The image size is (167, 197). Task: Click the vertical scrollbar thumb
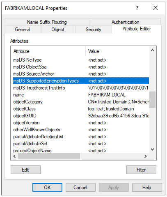coord(153,100)
